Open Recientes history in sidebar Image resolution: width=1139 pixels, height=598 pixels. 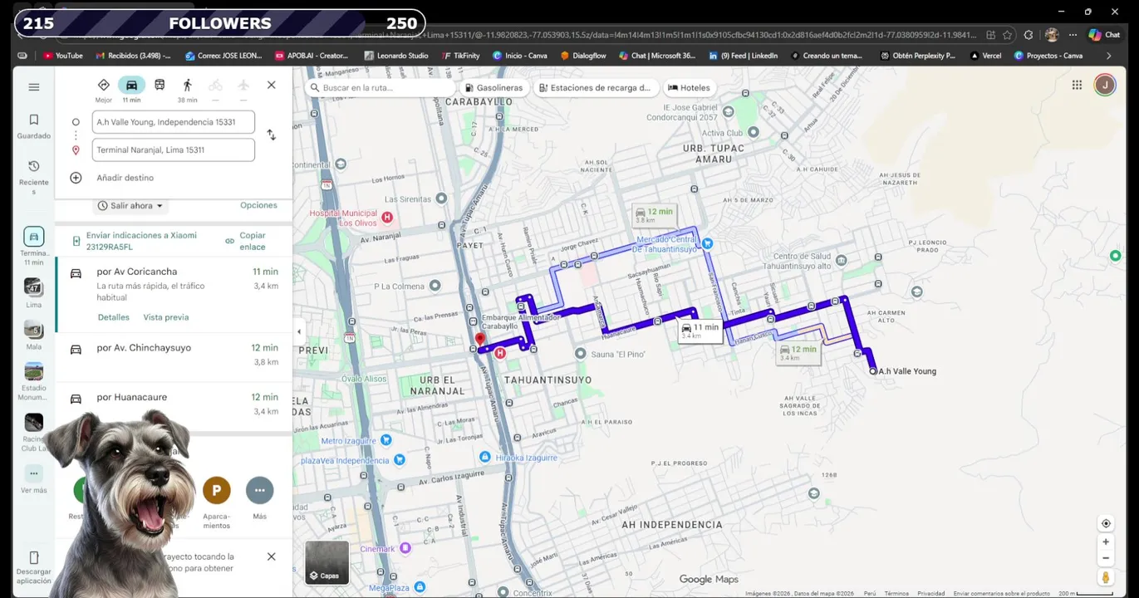pyautogui.click(x=33, y=178)
